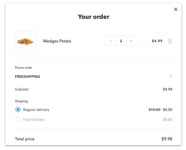
Task: Decrease Wedges Potato quantity with minus
Action: click(111, 41)
